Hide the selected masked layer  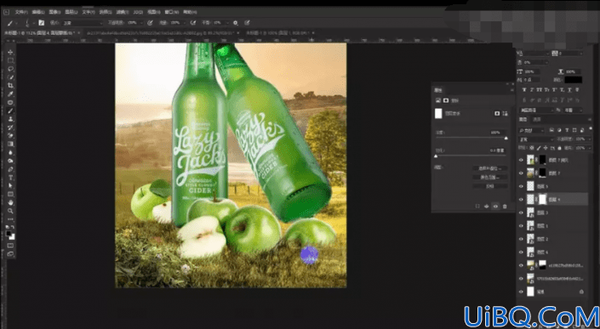pos(521,200)
